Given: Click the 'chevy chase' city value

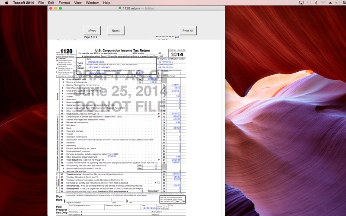Looking at the screenshot, I should [96, 73].
